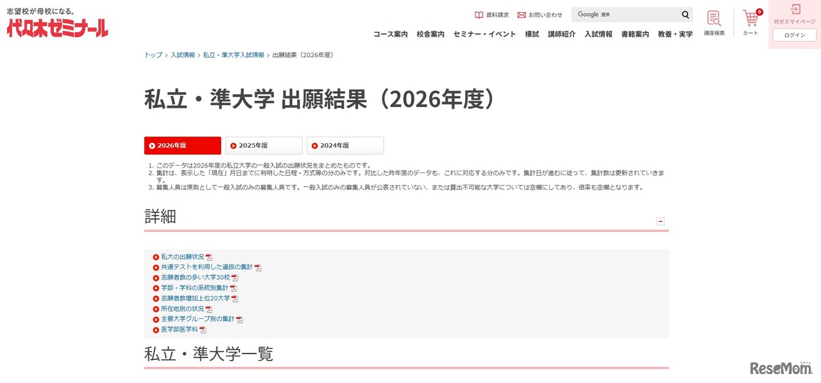Open 医学部医学科 link
Image resolution: width=821 pixels, height=383 pixels.
point(179,330)
